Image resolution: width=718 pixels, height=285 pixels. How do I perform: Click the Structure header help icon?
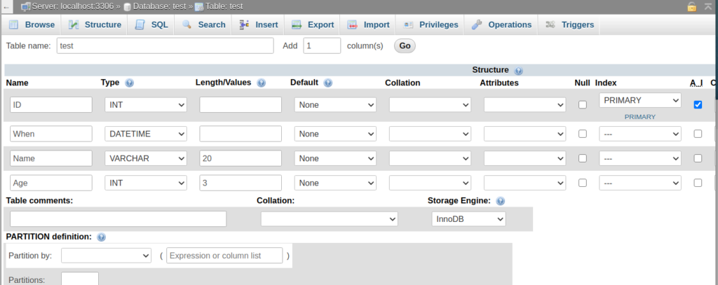tap(519, 71)
